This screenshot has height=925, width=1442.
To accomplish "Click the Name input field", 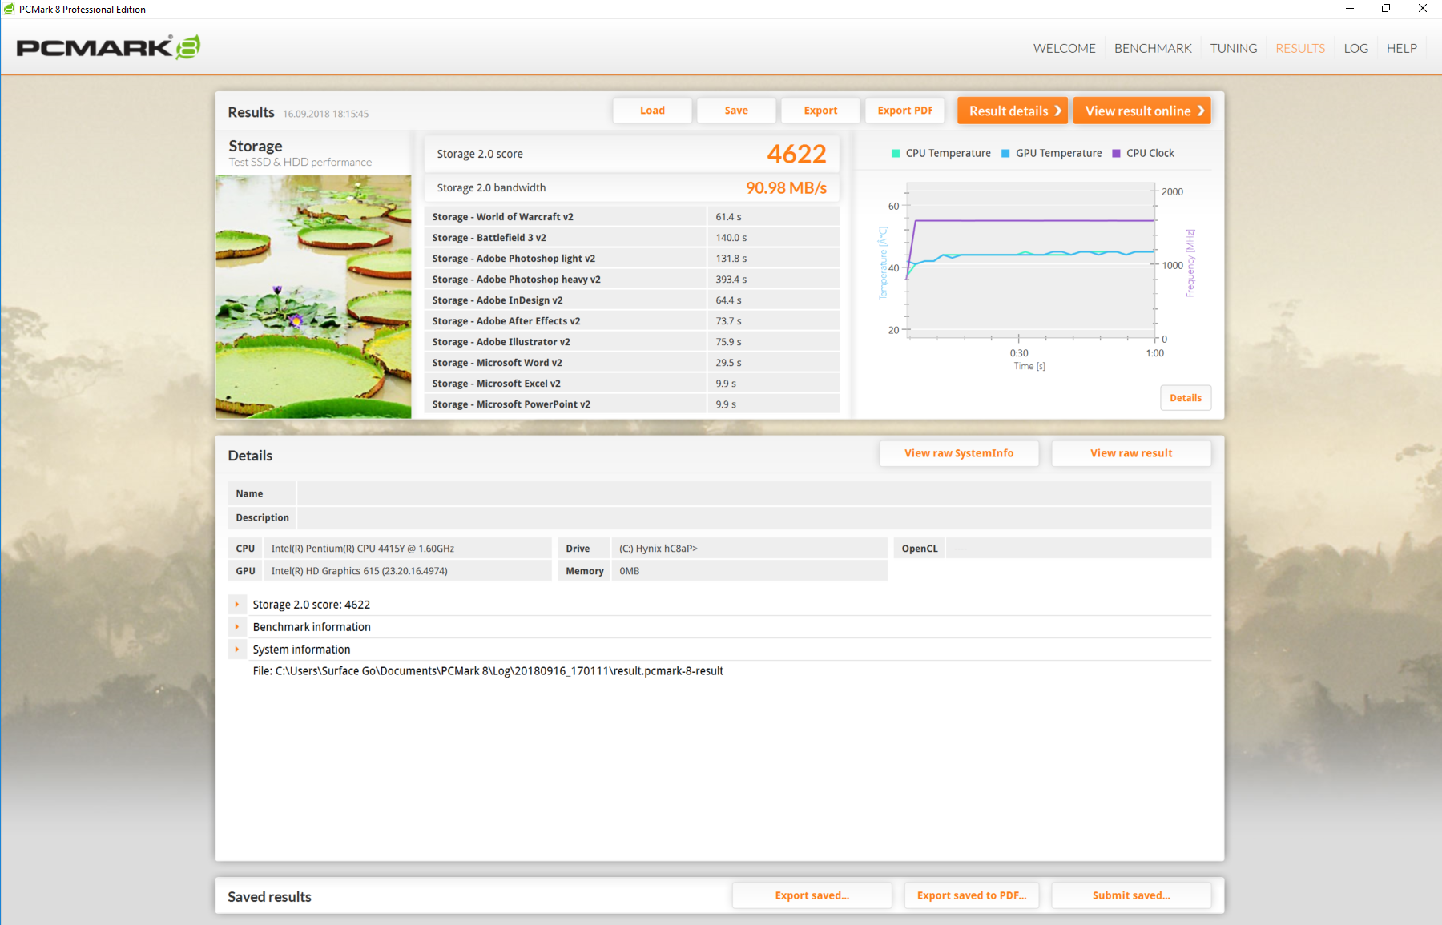I will (x=754, y=493).
